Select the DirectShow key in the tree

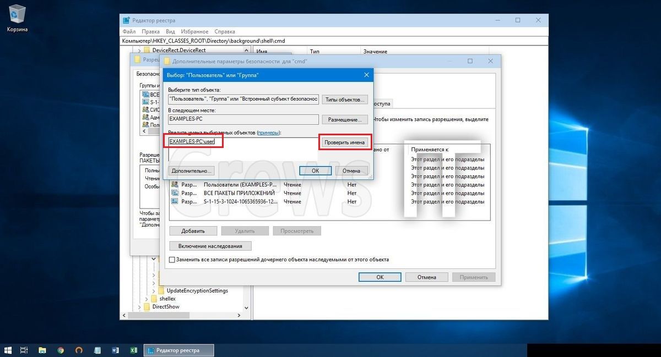tap(166, 307)
